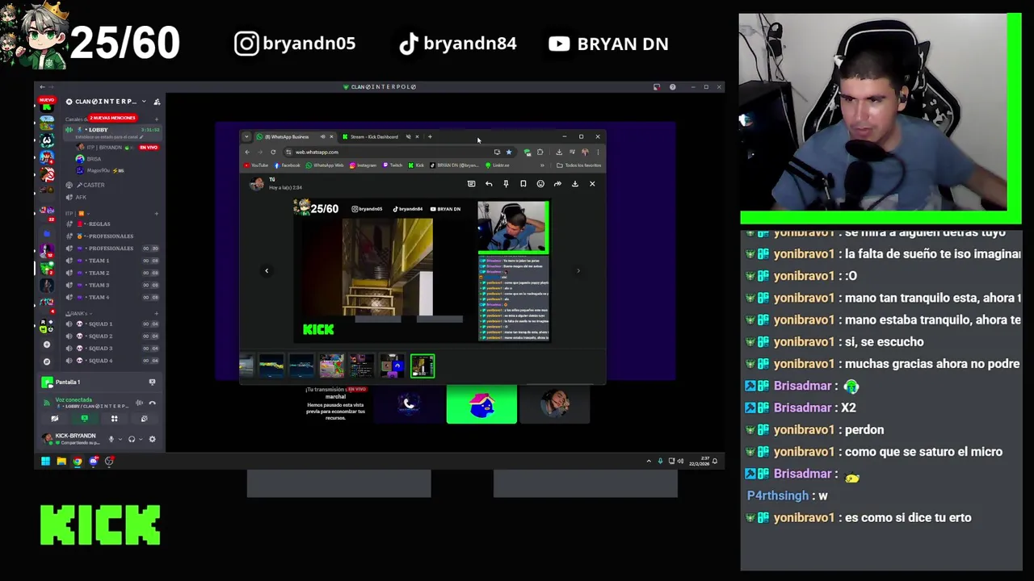Open the Twitch bookmark

[x=393, y=165]
